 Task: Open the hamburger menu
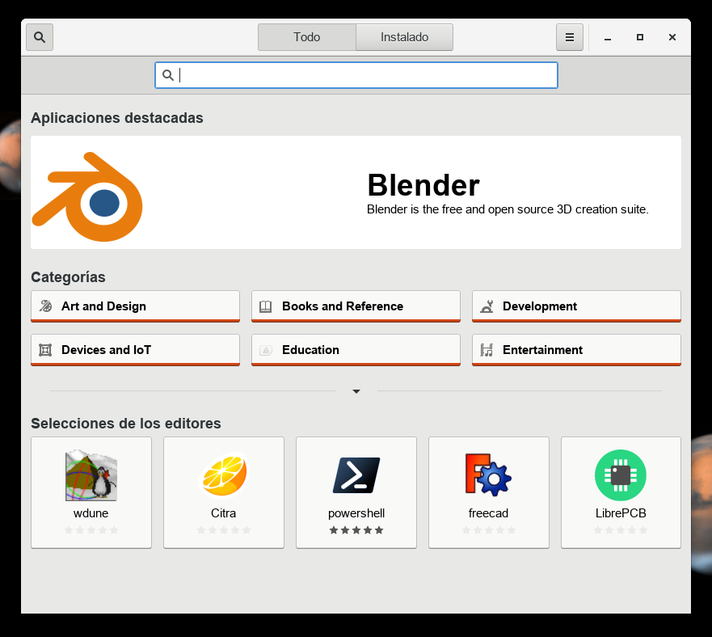(570, 37)
